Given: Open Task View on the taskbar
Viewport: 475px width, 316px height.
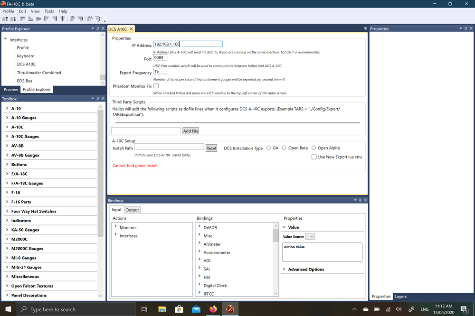Looking at the screenshot, I should [x=144, y=309].
